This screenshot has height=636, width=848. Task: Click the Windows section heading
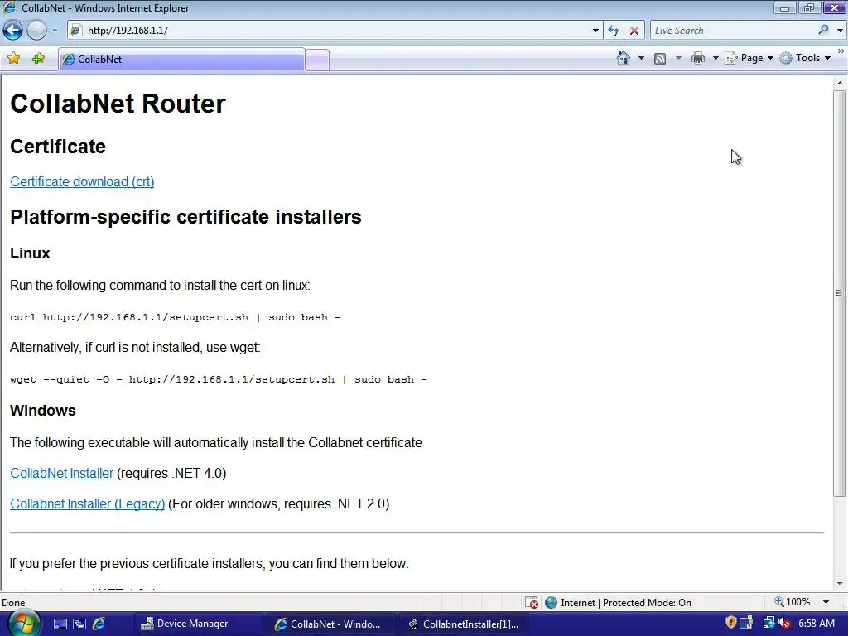[43, 411]
